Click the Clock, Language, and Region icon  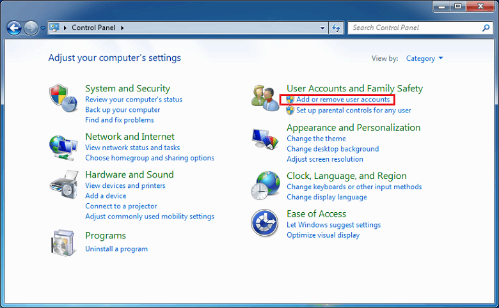pyautogui.click(x=264, y=186)
